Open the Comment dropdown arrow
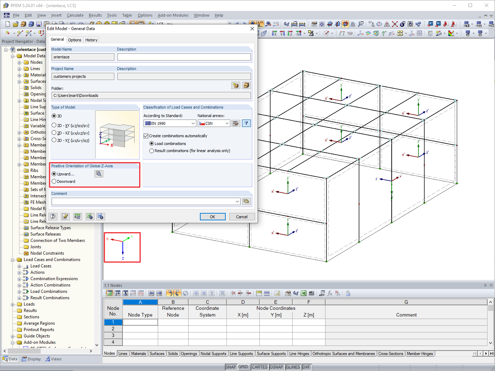 pyautogui.click(x=237, y=201)
